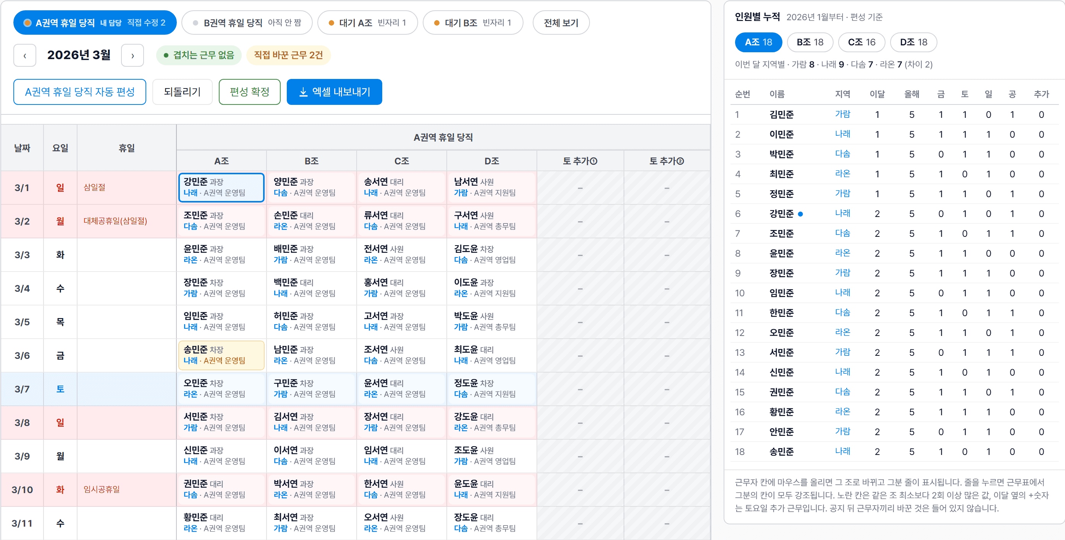Select 서민준 row in cumulative list

[894, 352]
